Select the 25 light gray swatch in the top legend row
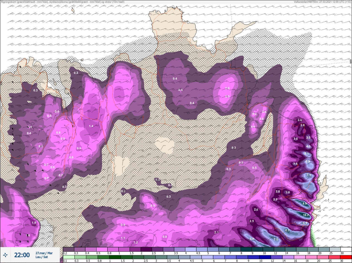This screenshot has width=352, height=263. [335, 249]
